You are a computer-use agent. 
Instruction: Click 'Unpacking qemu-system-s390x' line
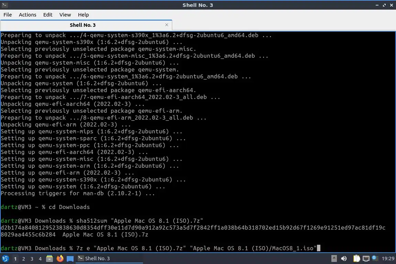click(91, 42)
